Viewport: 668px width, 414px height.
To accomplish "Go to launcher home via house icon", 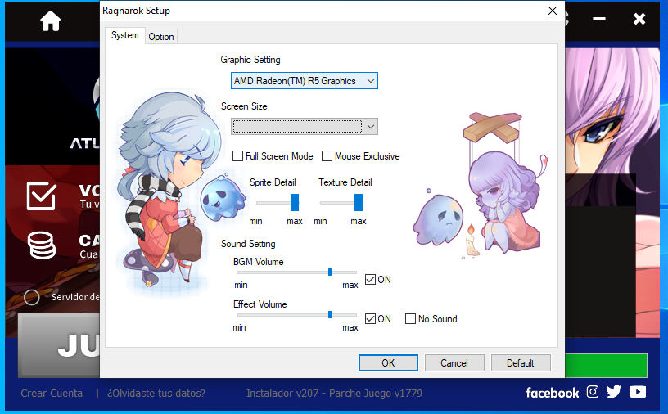I will (x=50, y=20).
